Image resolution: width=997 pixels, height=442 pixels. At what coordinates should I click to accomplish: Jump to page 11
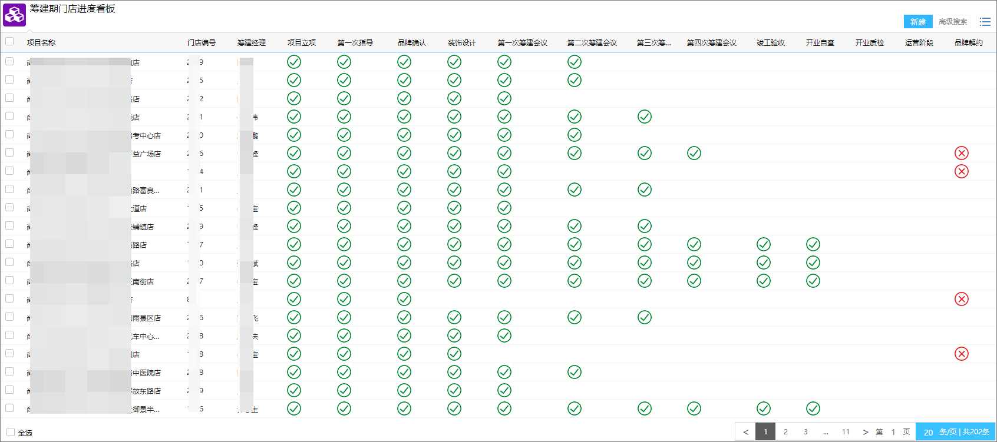[846, 432]
